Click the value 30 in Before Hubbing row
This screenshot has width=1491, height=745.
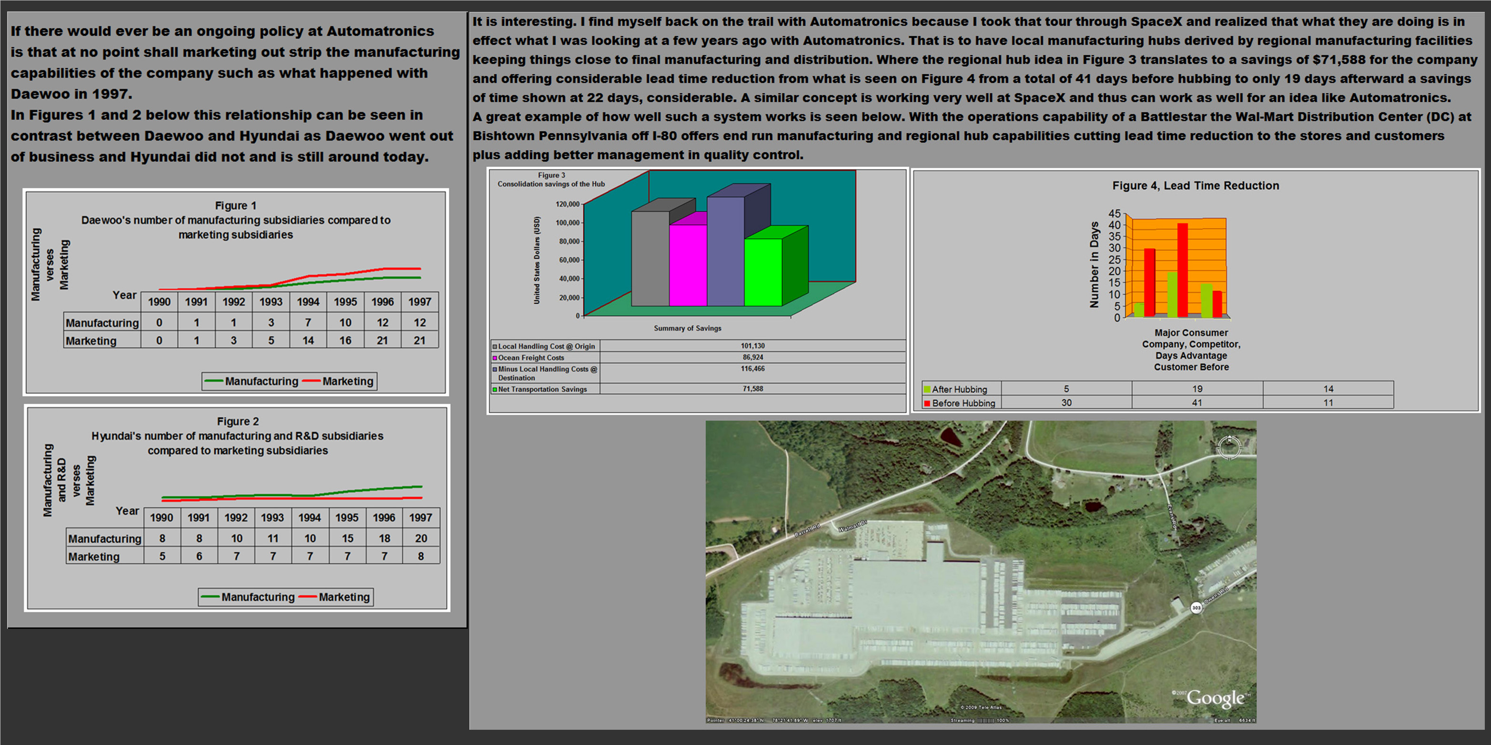click(x=1066, y=403)
